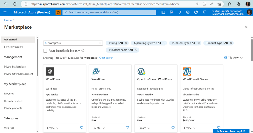Open the OpenLiteSpeed WordPress logo
This screenshot has height=133, width=253.
click(141, 71)
